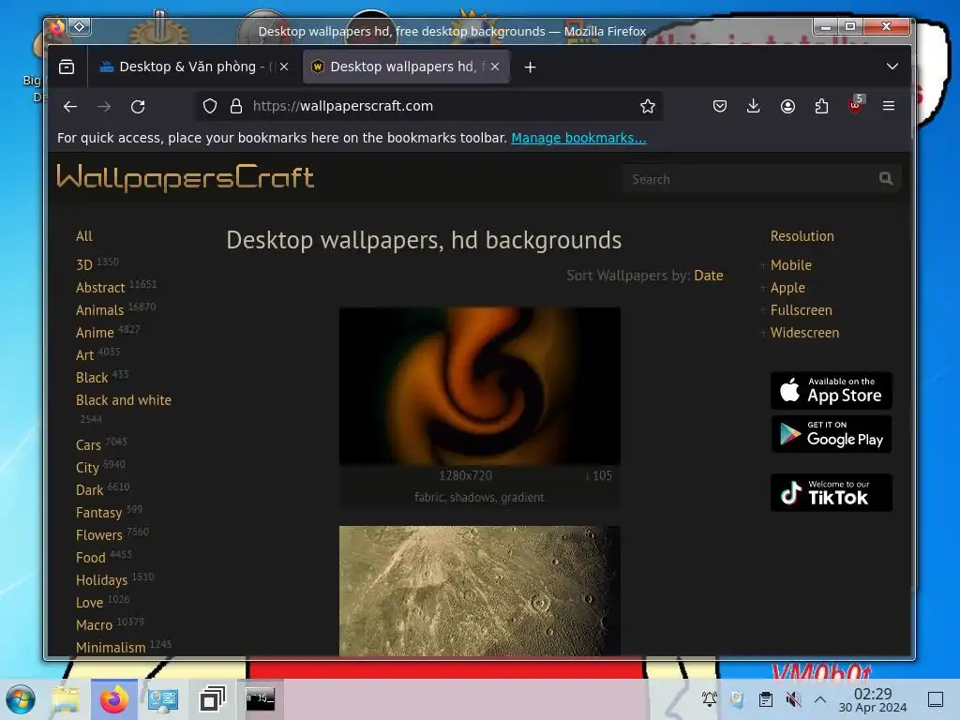
Task: Open the Firefox hamburger application menu
Action: 889,107
